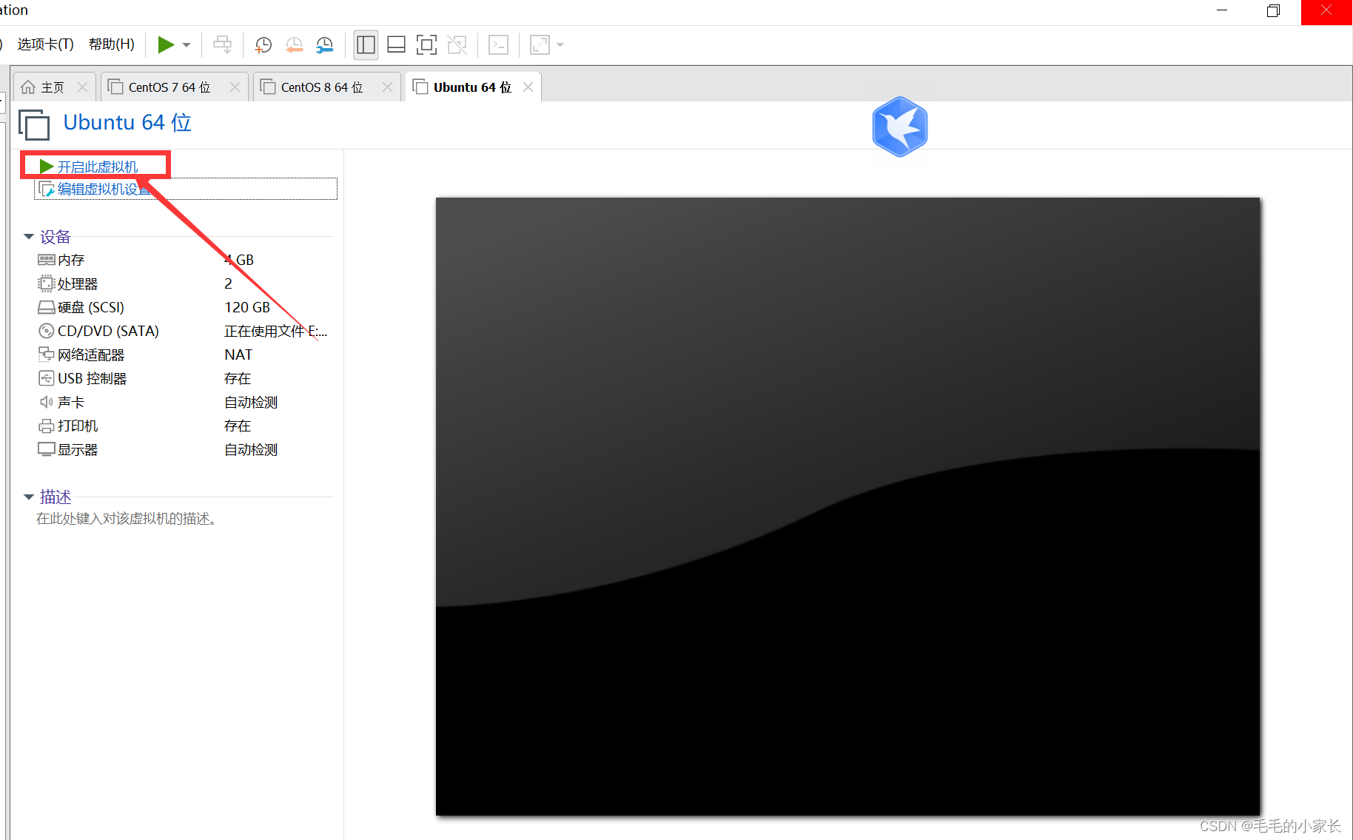Viewport: 1353px width, 840px height.
Task: Click the CD/DVD disc icon
Action: [x=46, y=331]
